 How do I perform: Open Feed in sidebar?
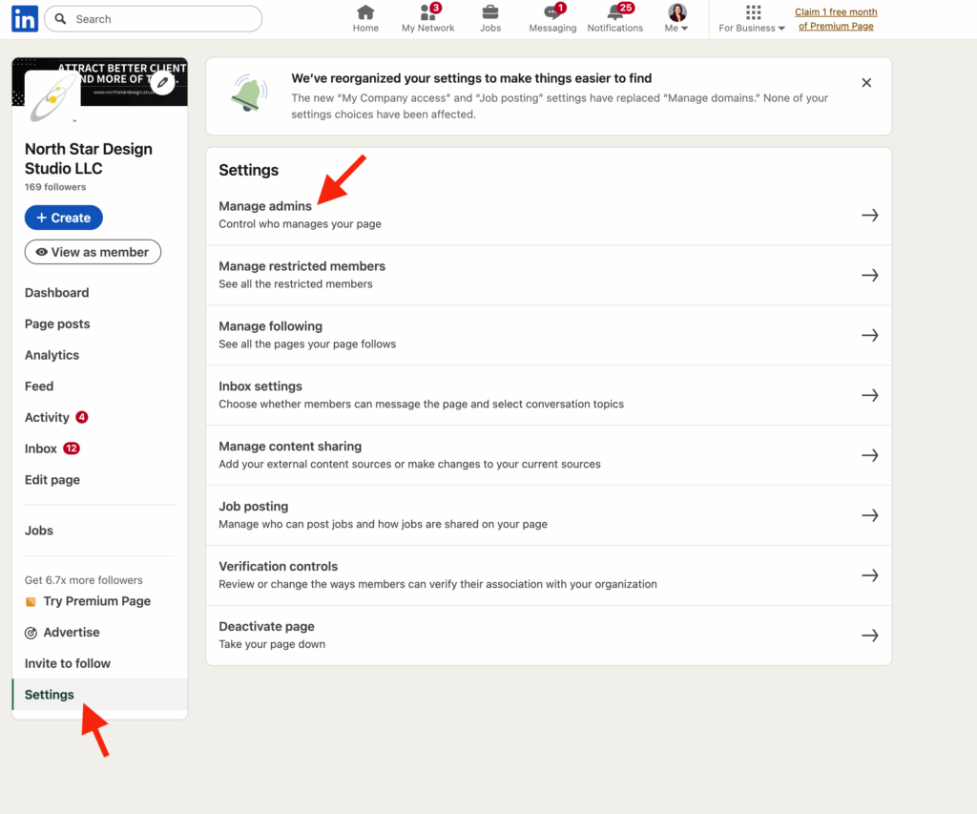[x=39, y=386]
